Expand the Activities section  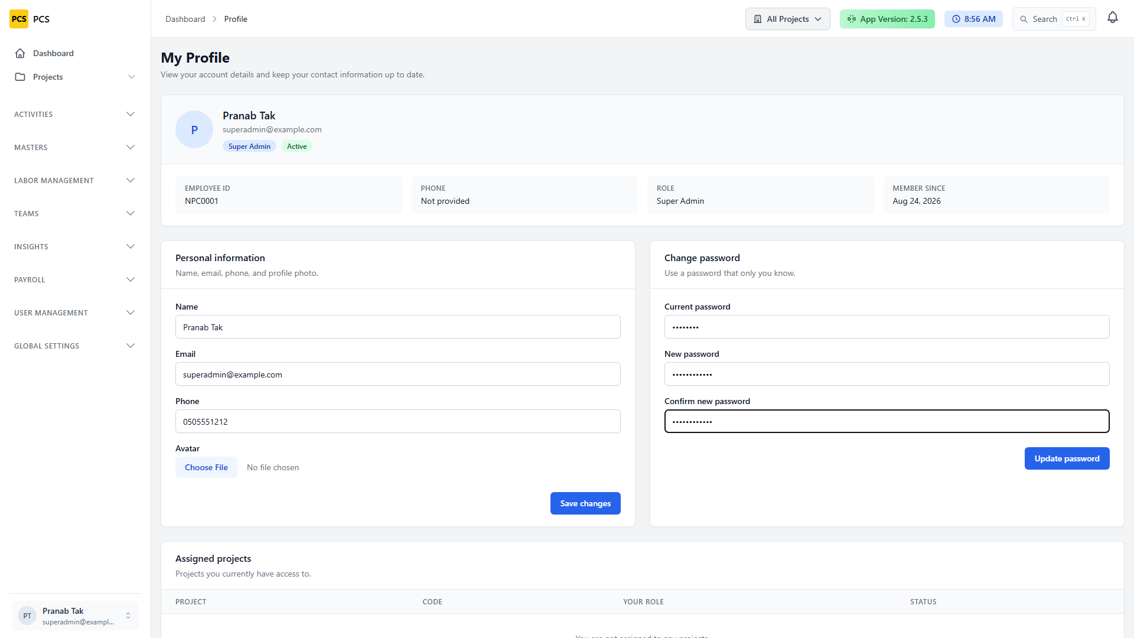(x=75, y=114)
